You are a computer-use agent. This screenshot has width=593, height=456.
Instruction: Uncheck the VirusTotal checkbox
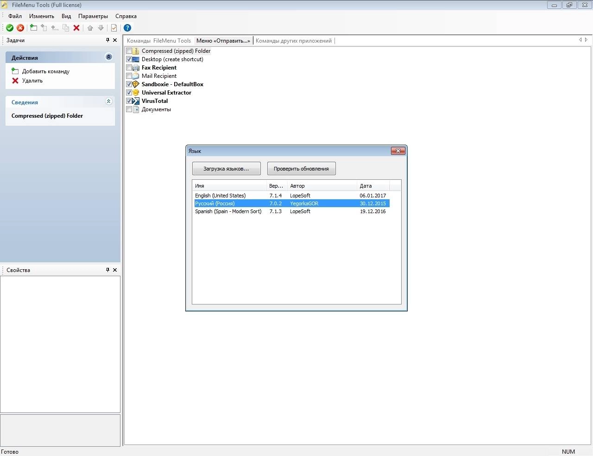(x=129, y=101)
